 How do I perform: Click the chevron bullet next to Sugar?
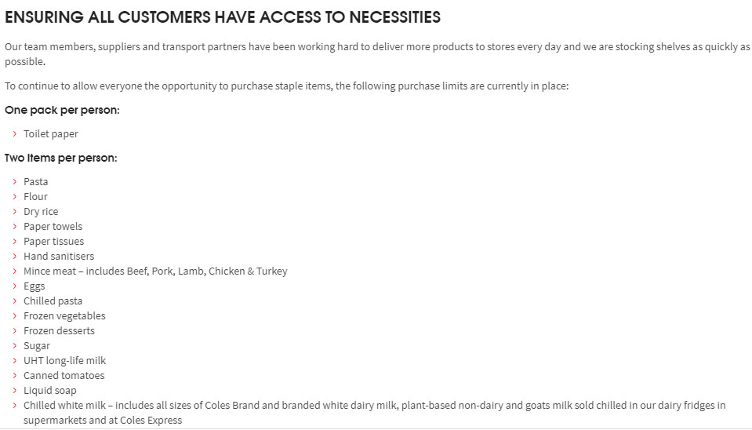coord(14,345)
